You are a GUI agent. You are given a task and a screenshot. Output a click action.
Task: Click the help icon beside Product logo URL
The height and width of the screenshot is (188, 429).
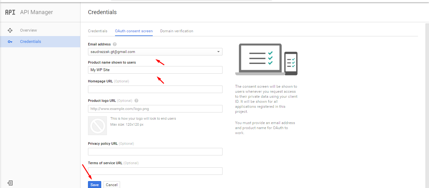pyautogui.click(x=136, y=101)
